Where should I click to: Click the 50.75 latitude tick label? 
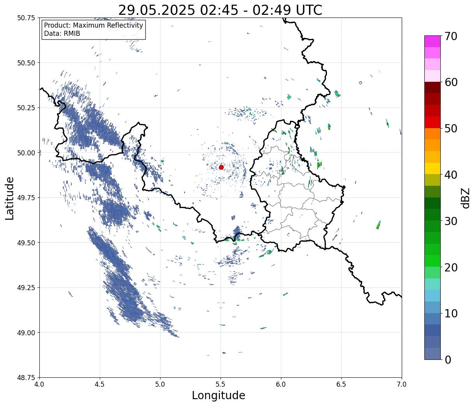point(26,18)
